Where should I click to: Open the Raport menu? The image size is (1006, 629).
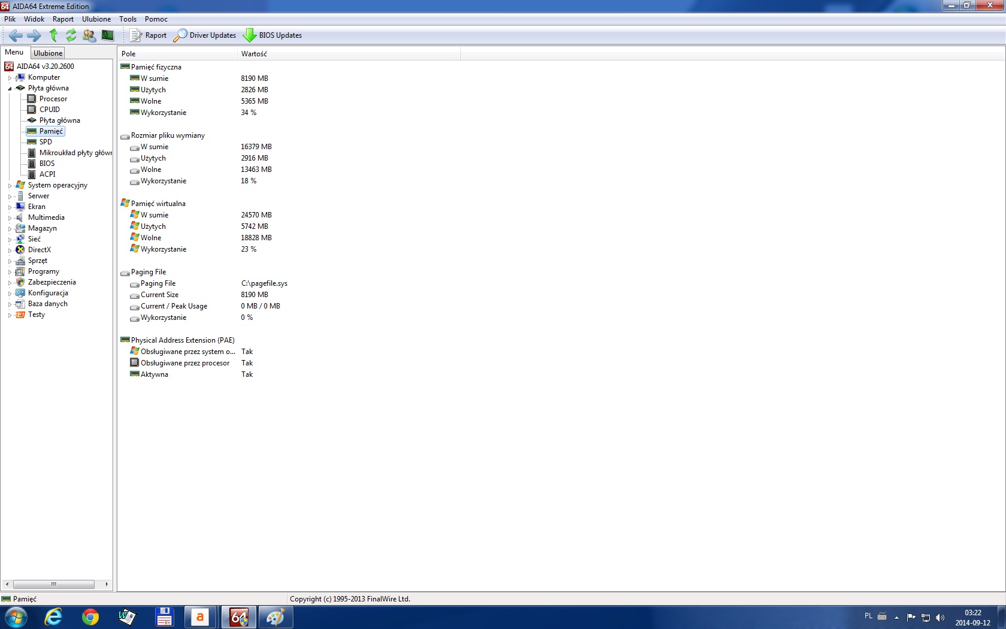coord(63,19)
